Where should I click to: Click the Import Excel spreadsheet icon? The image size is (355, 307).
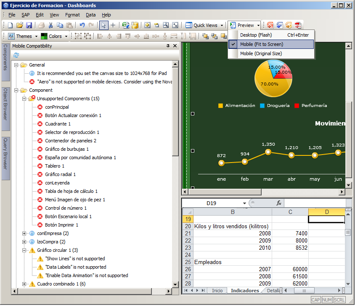coord(126,25)
